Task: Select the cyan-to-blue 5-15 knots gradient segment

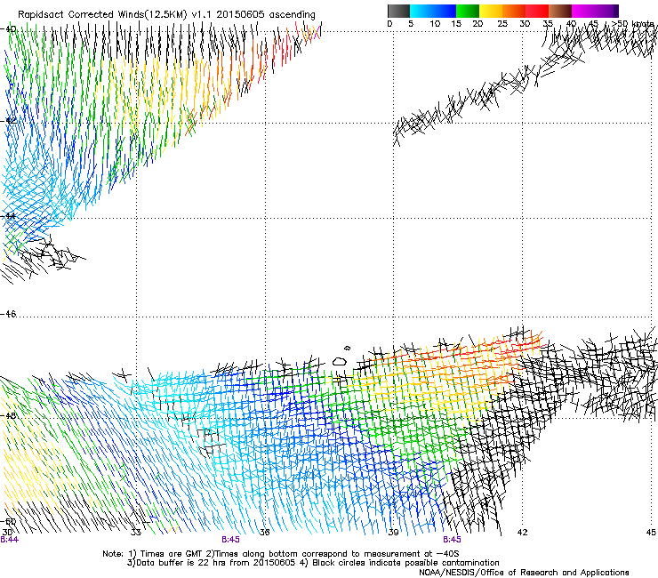Action: pos(433,11)
